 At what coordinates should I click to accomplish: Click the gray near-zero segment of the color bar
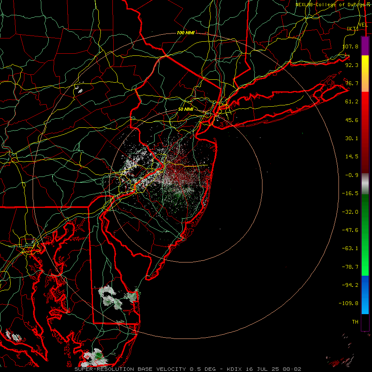coord(365,184)
